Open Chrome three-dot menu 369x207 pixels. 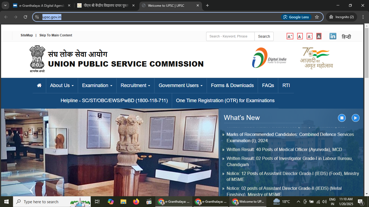tap(363, 17)
